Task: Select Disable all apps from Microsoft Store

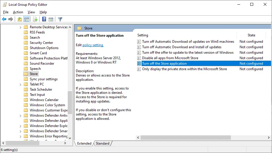Action: point(170,58)
